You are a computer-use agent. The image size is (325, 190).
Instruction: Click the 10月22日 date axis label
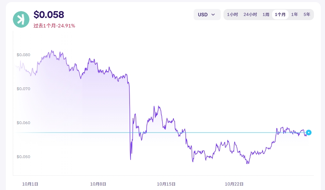click(235, 184)
